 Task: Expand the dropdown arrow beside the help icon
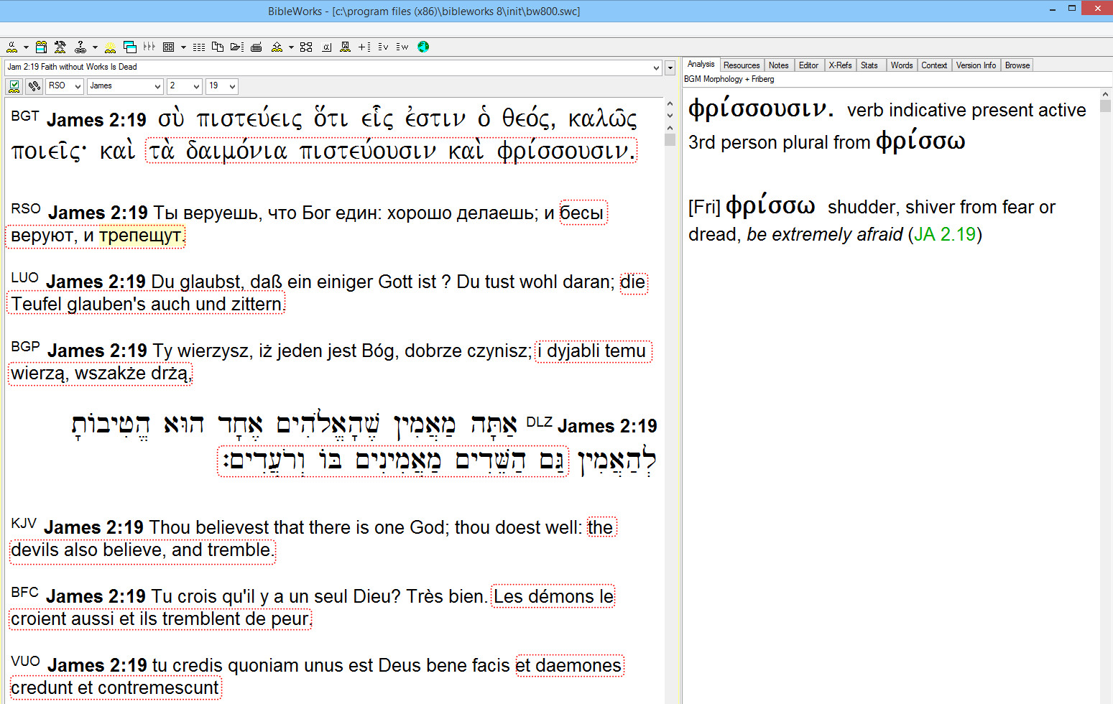click(95, 47)
